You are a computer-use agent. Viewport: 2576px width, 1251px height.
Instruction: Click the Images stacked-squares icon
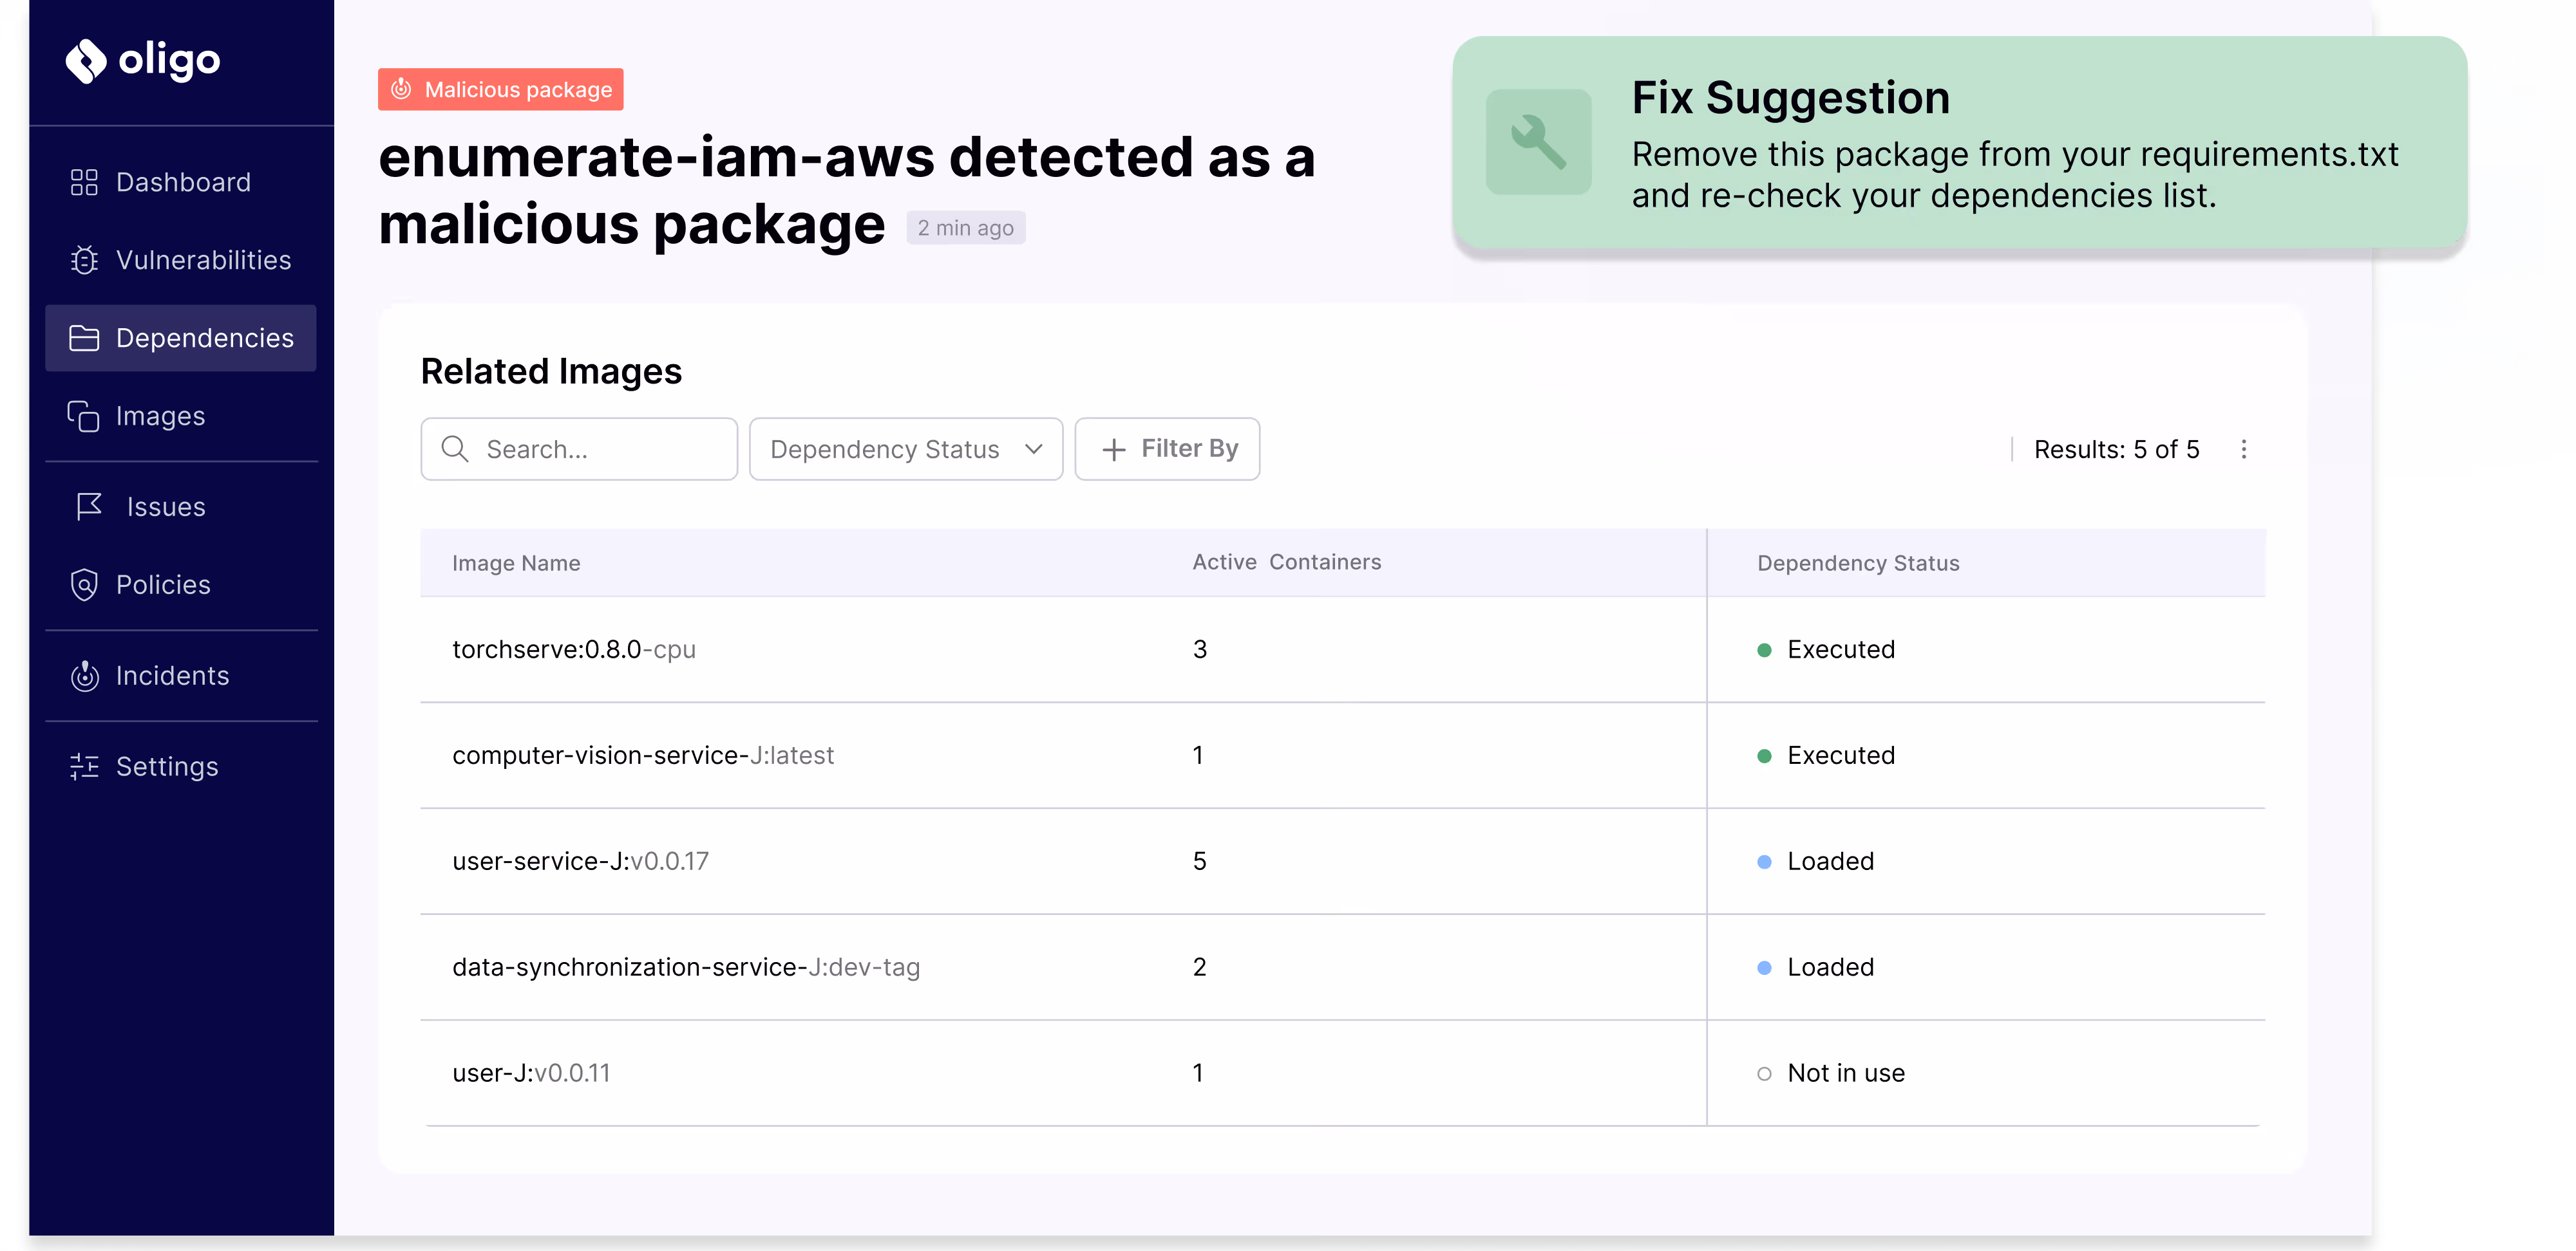point(83,416)
